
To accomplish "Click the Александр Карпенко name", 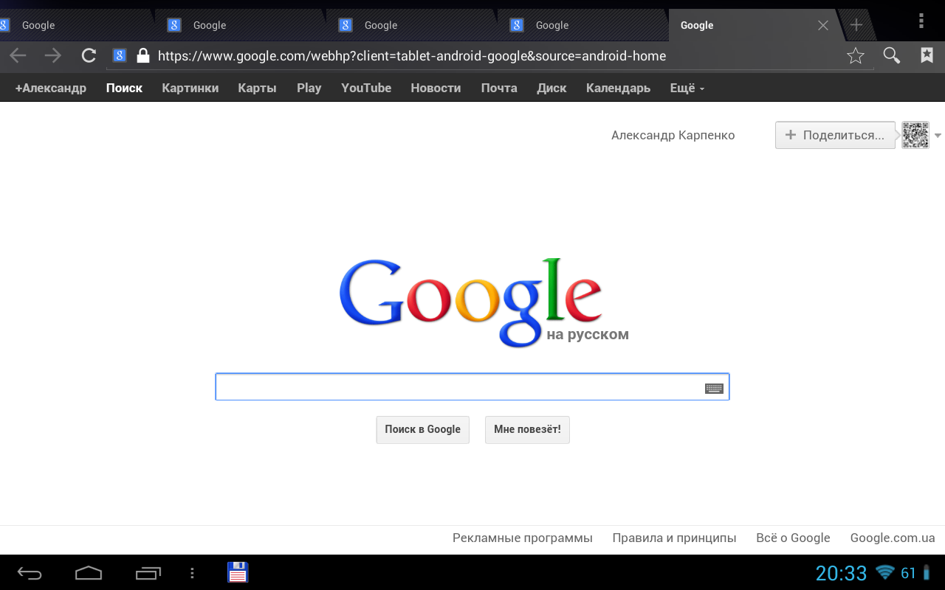I will (x=673, y=135).
